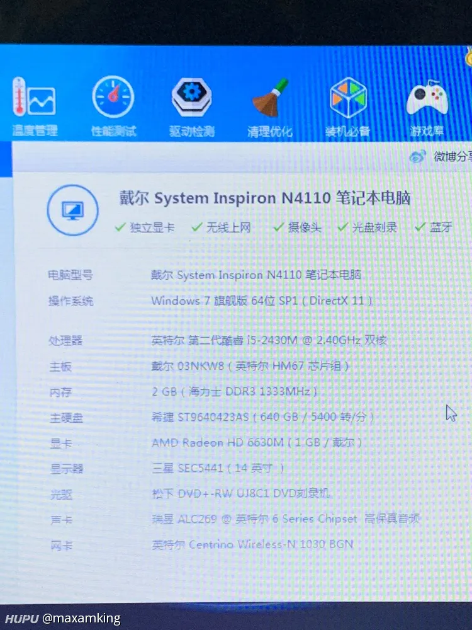Click the 内存 label
The height and width of the screenshot is (630, 472).
pos(60,392)
